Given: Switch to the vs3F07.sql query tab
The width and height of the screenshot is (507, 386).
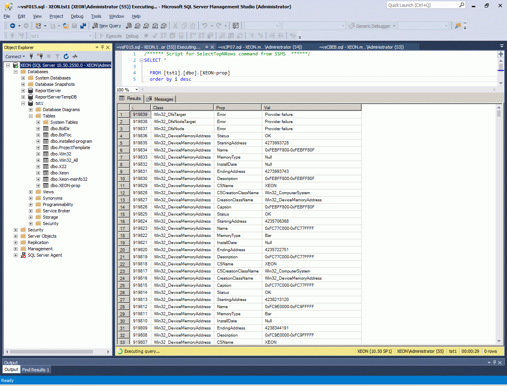Looking at the screenshot, I should point(259,47).
